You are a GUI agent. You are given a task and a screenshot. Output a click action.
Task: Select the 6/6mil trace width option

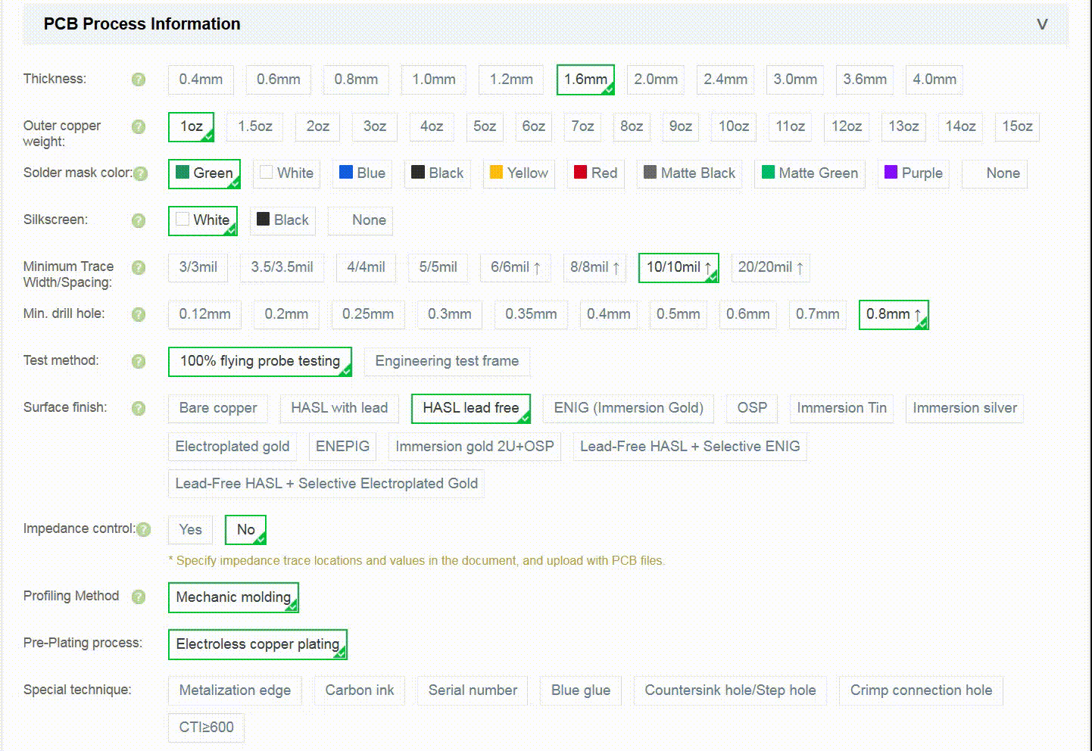click(x=515, y=267)
